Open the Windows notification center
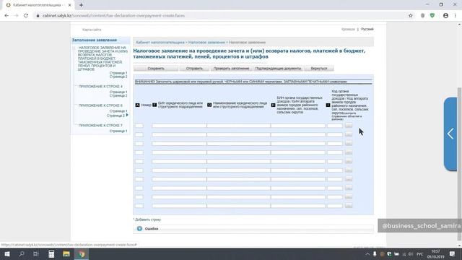The image size is (462, 260). point(453,253)
